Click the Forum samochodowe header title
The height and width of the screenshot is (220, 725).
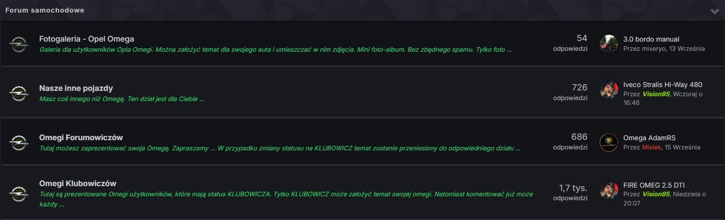(45, 10)
